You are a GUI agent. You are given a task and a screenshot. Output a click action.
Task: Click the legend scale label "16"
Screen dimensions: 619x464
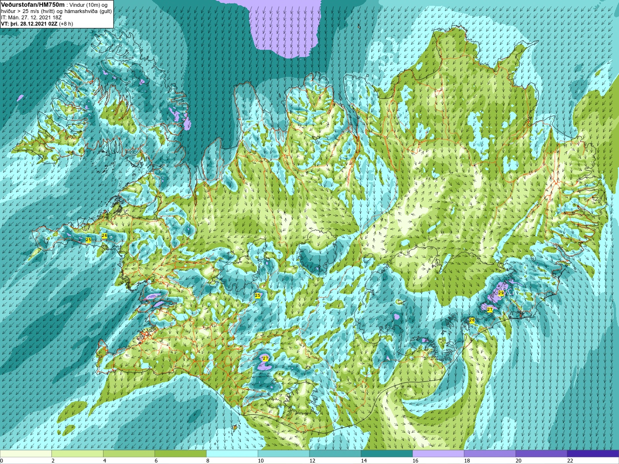415,461
